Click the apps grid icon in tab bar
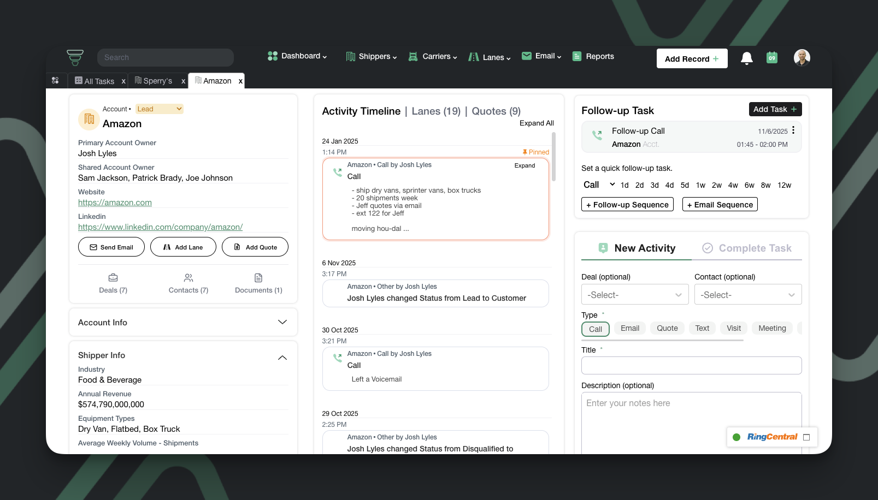The height and width of the screenshot is (500, 878). point(55,80)
